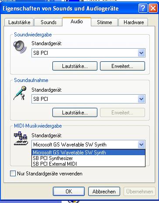Select Microsoft GS Wavetable SW Synth highlighted option
This screenshot has width=159, height=203.
[x=88, y=153]
